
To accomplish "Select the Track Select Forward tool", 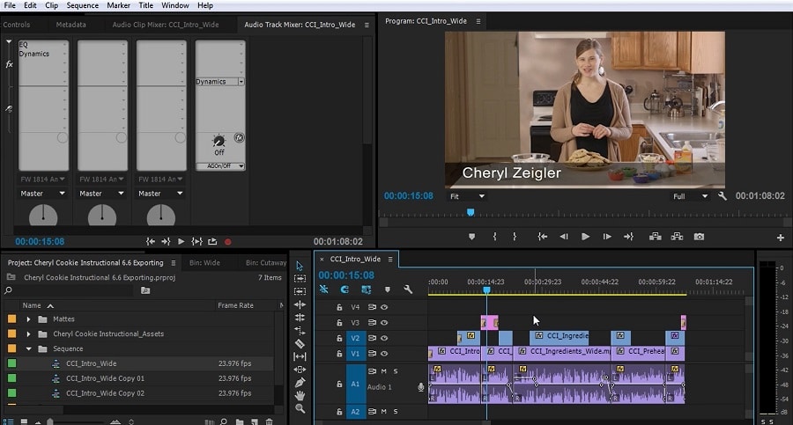I will tap(300, 278).
